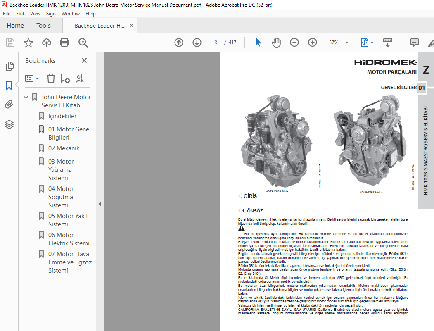Close the Bookmarks panel
The width and height of the screenshot is (434, 331).
click(84, 60)
